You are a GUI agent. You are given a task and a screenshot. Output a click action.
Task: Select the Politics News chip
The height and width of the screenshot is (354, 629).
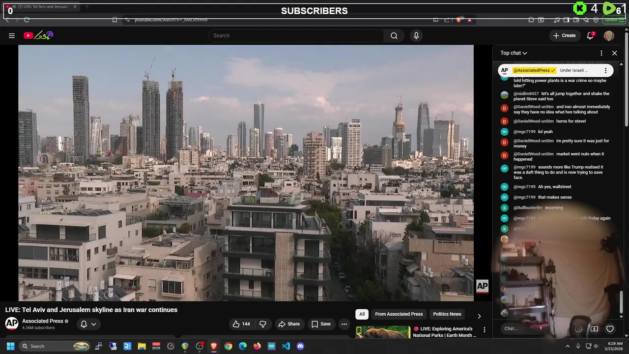[447, 314]
